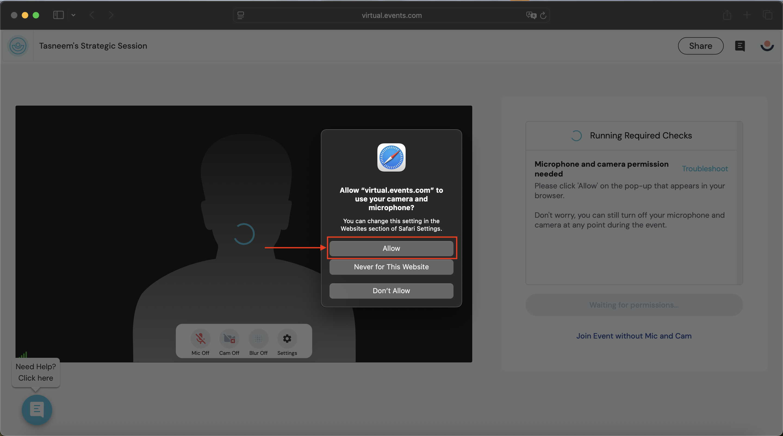Screen dimensions: 783x436
Task: Open the Troubleshoot link
Action: pos(705,169)
